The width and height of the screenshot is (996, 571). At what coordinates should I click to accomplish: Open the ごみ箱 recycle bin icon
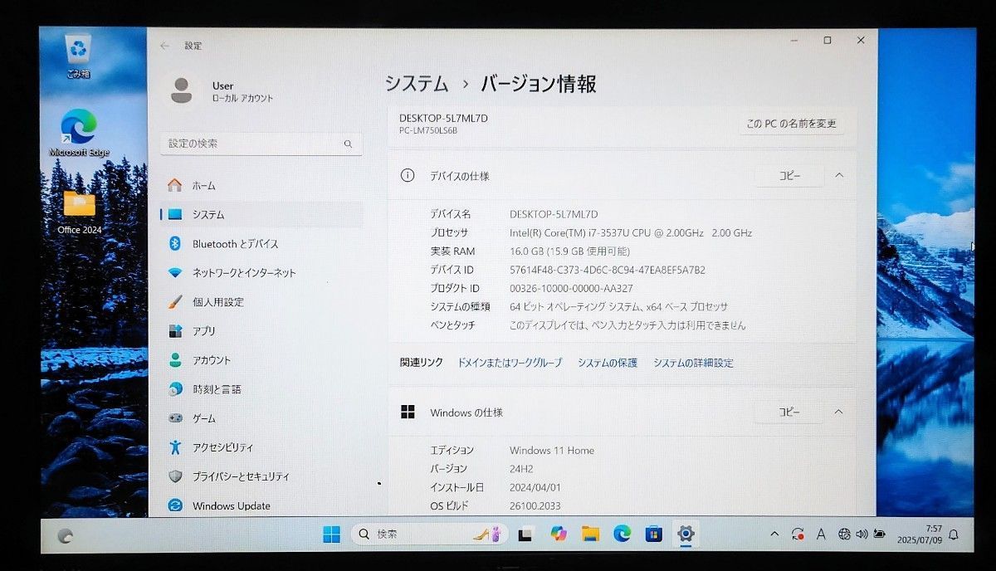(x=78, y=55)
